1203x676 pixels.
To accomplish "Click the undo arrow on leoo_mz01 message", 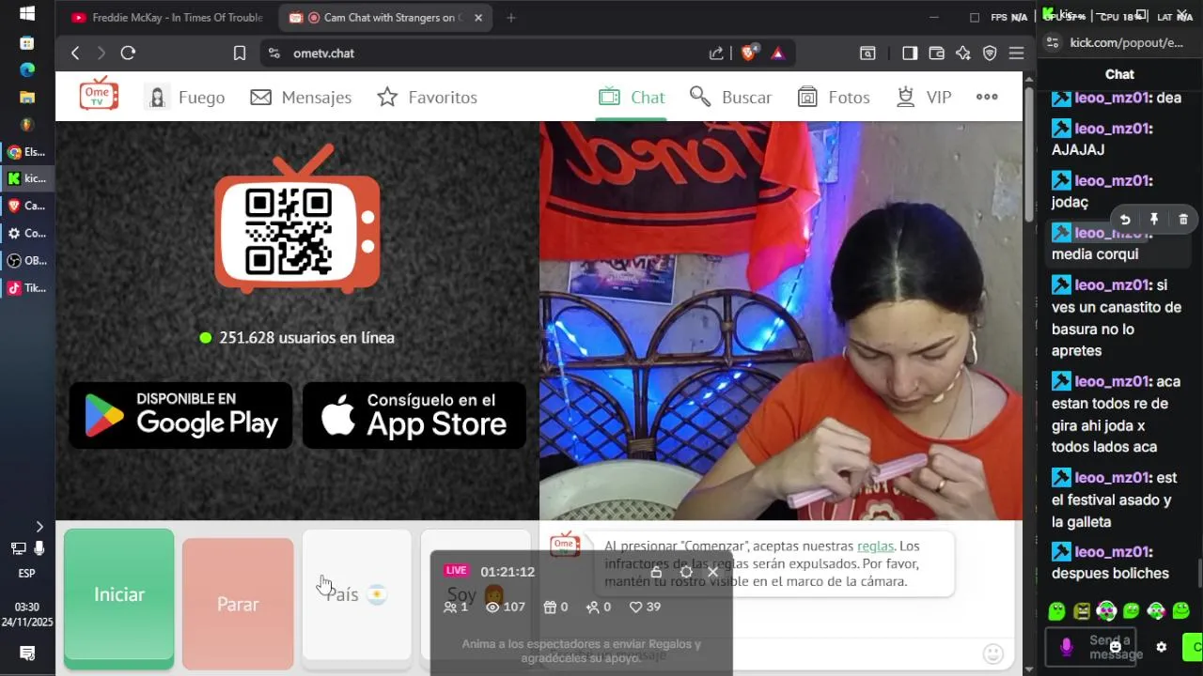I will click(x=1125, y=219).
